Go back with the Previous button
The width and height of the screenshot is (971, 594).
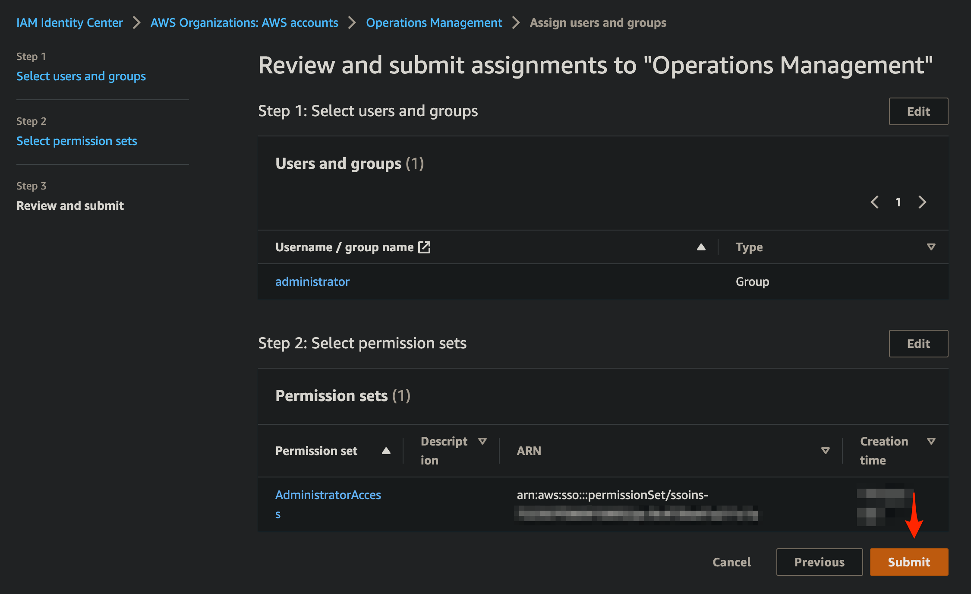[820, 562]
